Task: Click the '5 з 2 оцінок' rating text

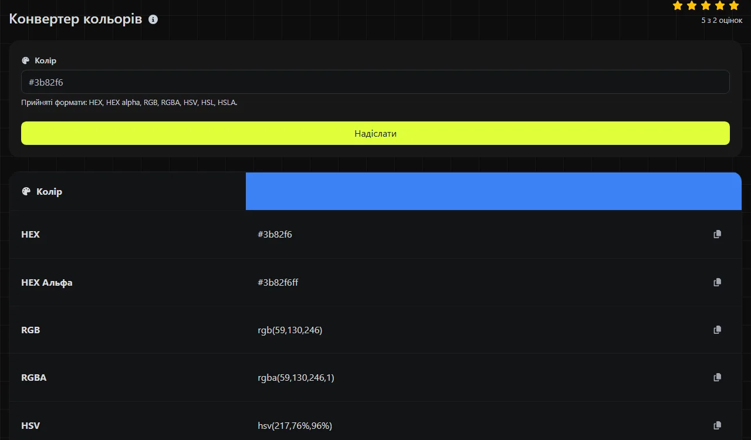Action: pos(722,21)
